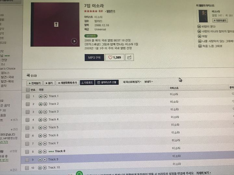The width and height of the screenshot is (234, 175).
Task: Click the 전체듣기 button
Action: pyautogui.click(x=35, y=83)
